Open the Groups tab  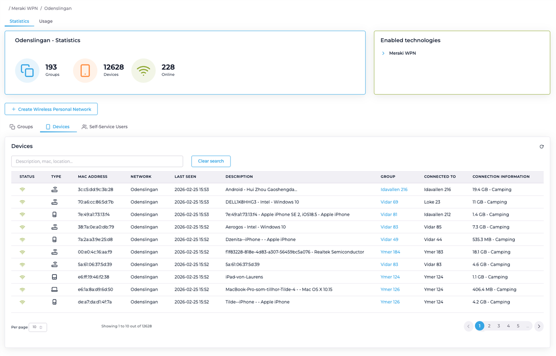(x=21, y=127)
